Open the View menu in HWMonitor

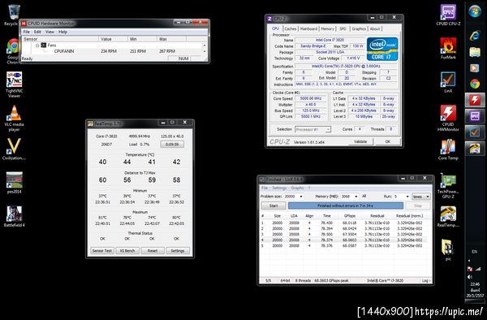(x=50, y=32)
